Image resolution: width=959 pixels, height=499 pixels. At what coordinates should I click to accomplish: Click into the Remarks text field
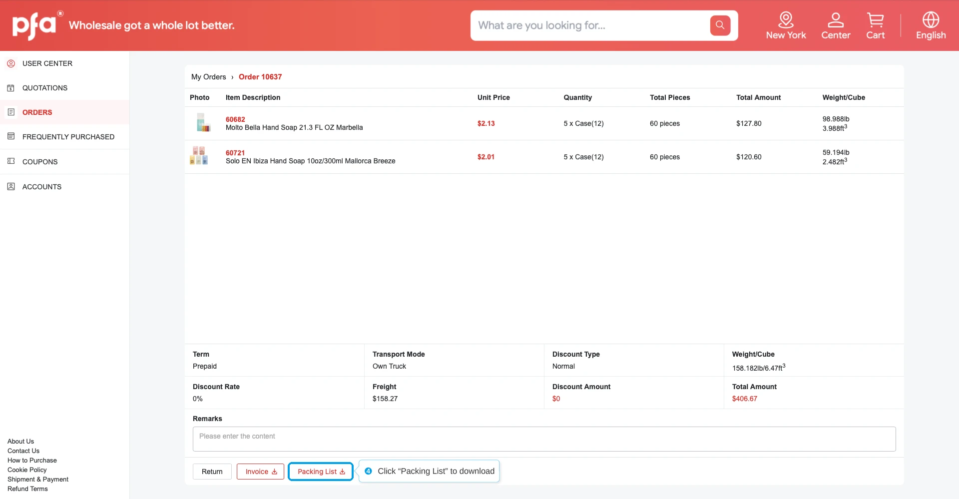544,439
